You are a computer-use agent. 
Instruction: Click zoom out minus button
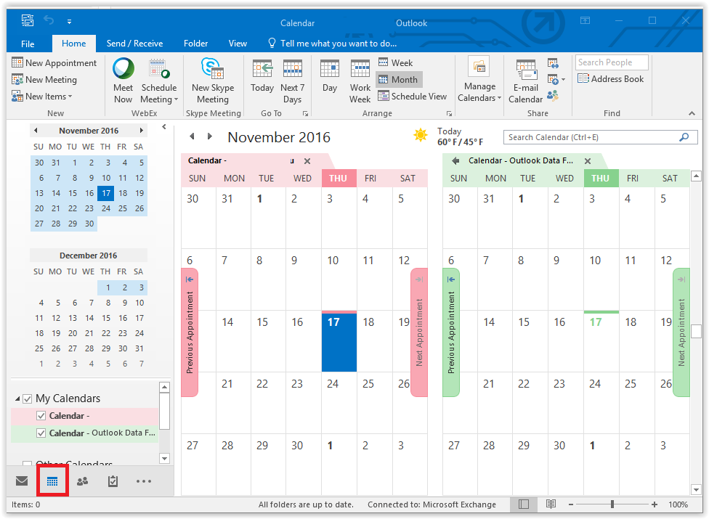[571, 504]
